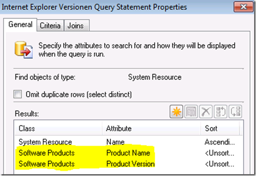The image size is (256, 176).
Task: Click the database query icon
Action: [24, 50]
